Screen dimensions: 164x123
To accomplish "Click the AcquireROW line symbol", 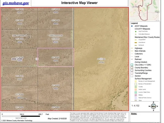I will tap(136, 40).
